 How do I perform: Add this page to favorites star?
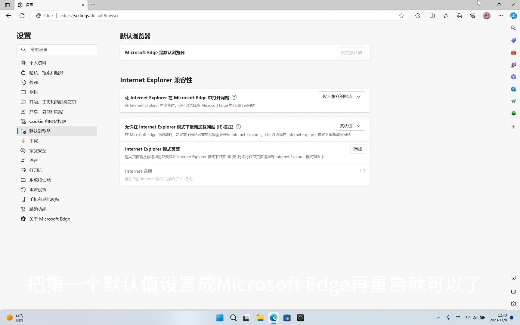[401, 16]
